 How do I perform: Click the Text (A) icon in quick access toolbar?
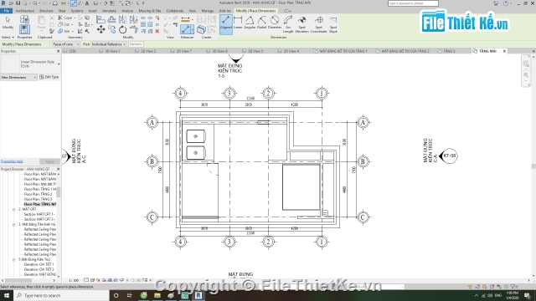click(x=87, y=3)
